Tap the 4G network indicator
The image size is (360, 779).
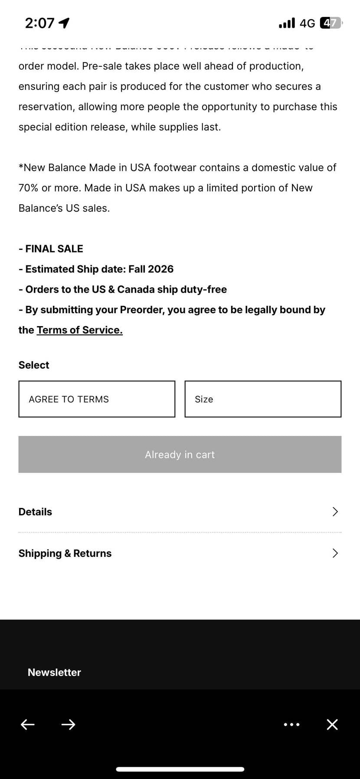[x=307, y=23]
